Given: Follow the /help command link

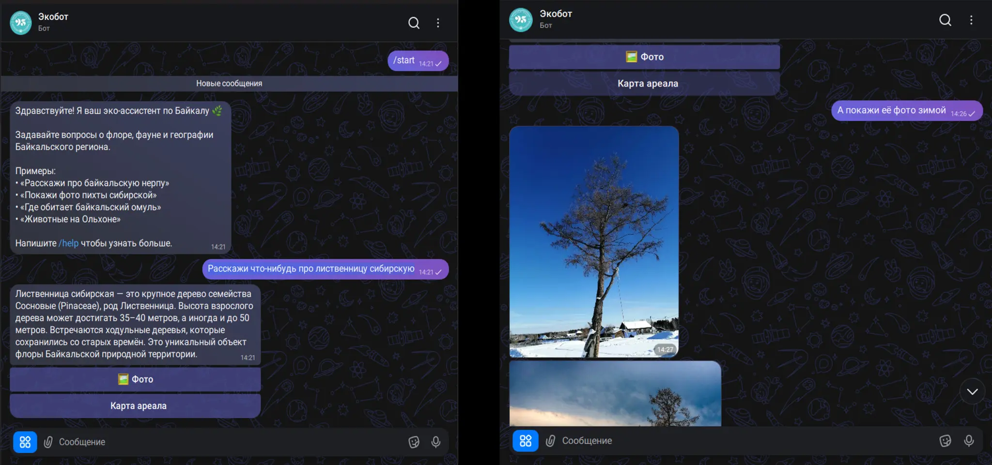Looking at the screenshot, I should coord(69,243).
